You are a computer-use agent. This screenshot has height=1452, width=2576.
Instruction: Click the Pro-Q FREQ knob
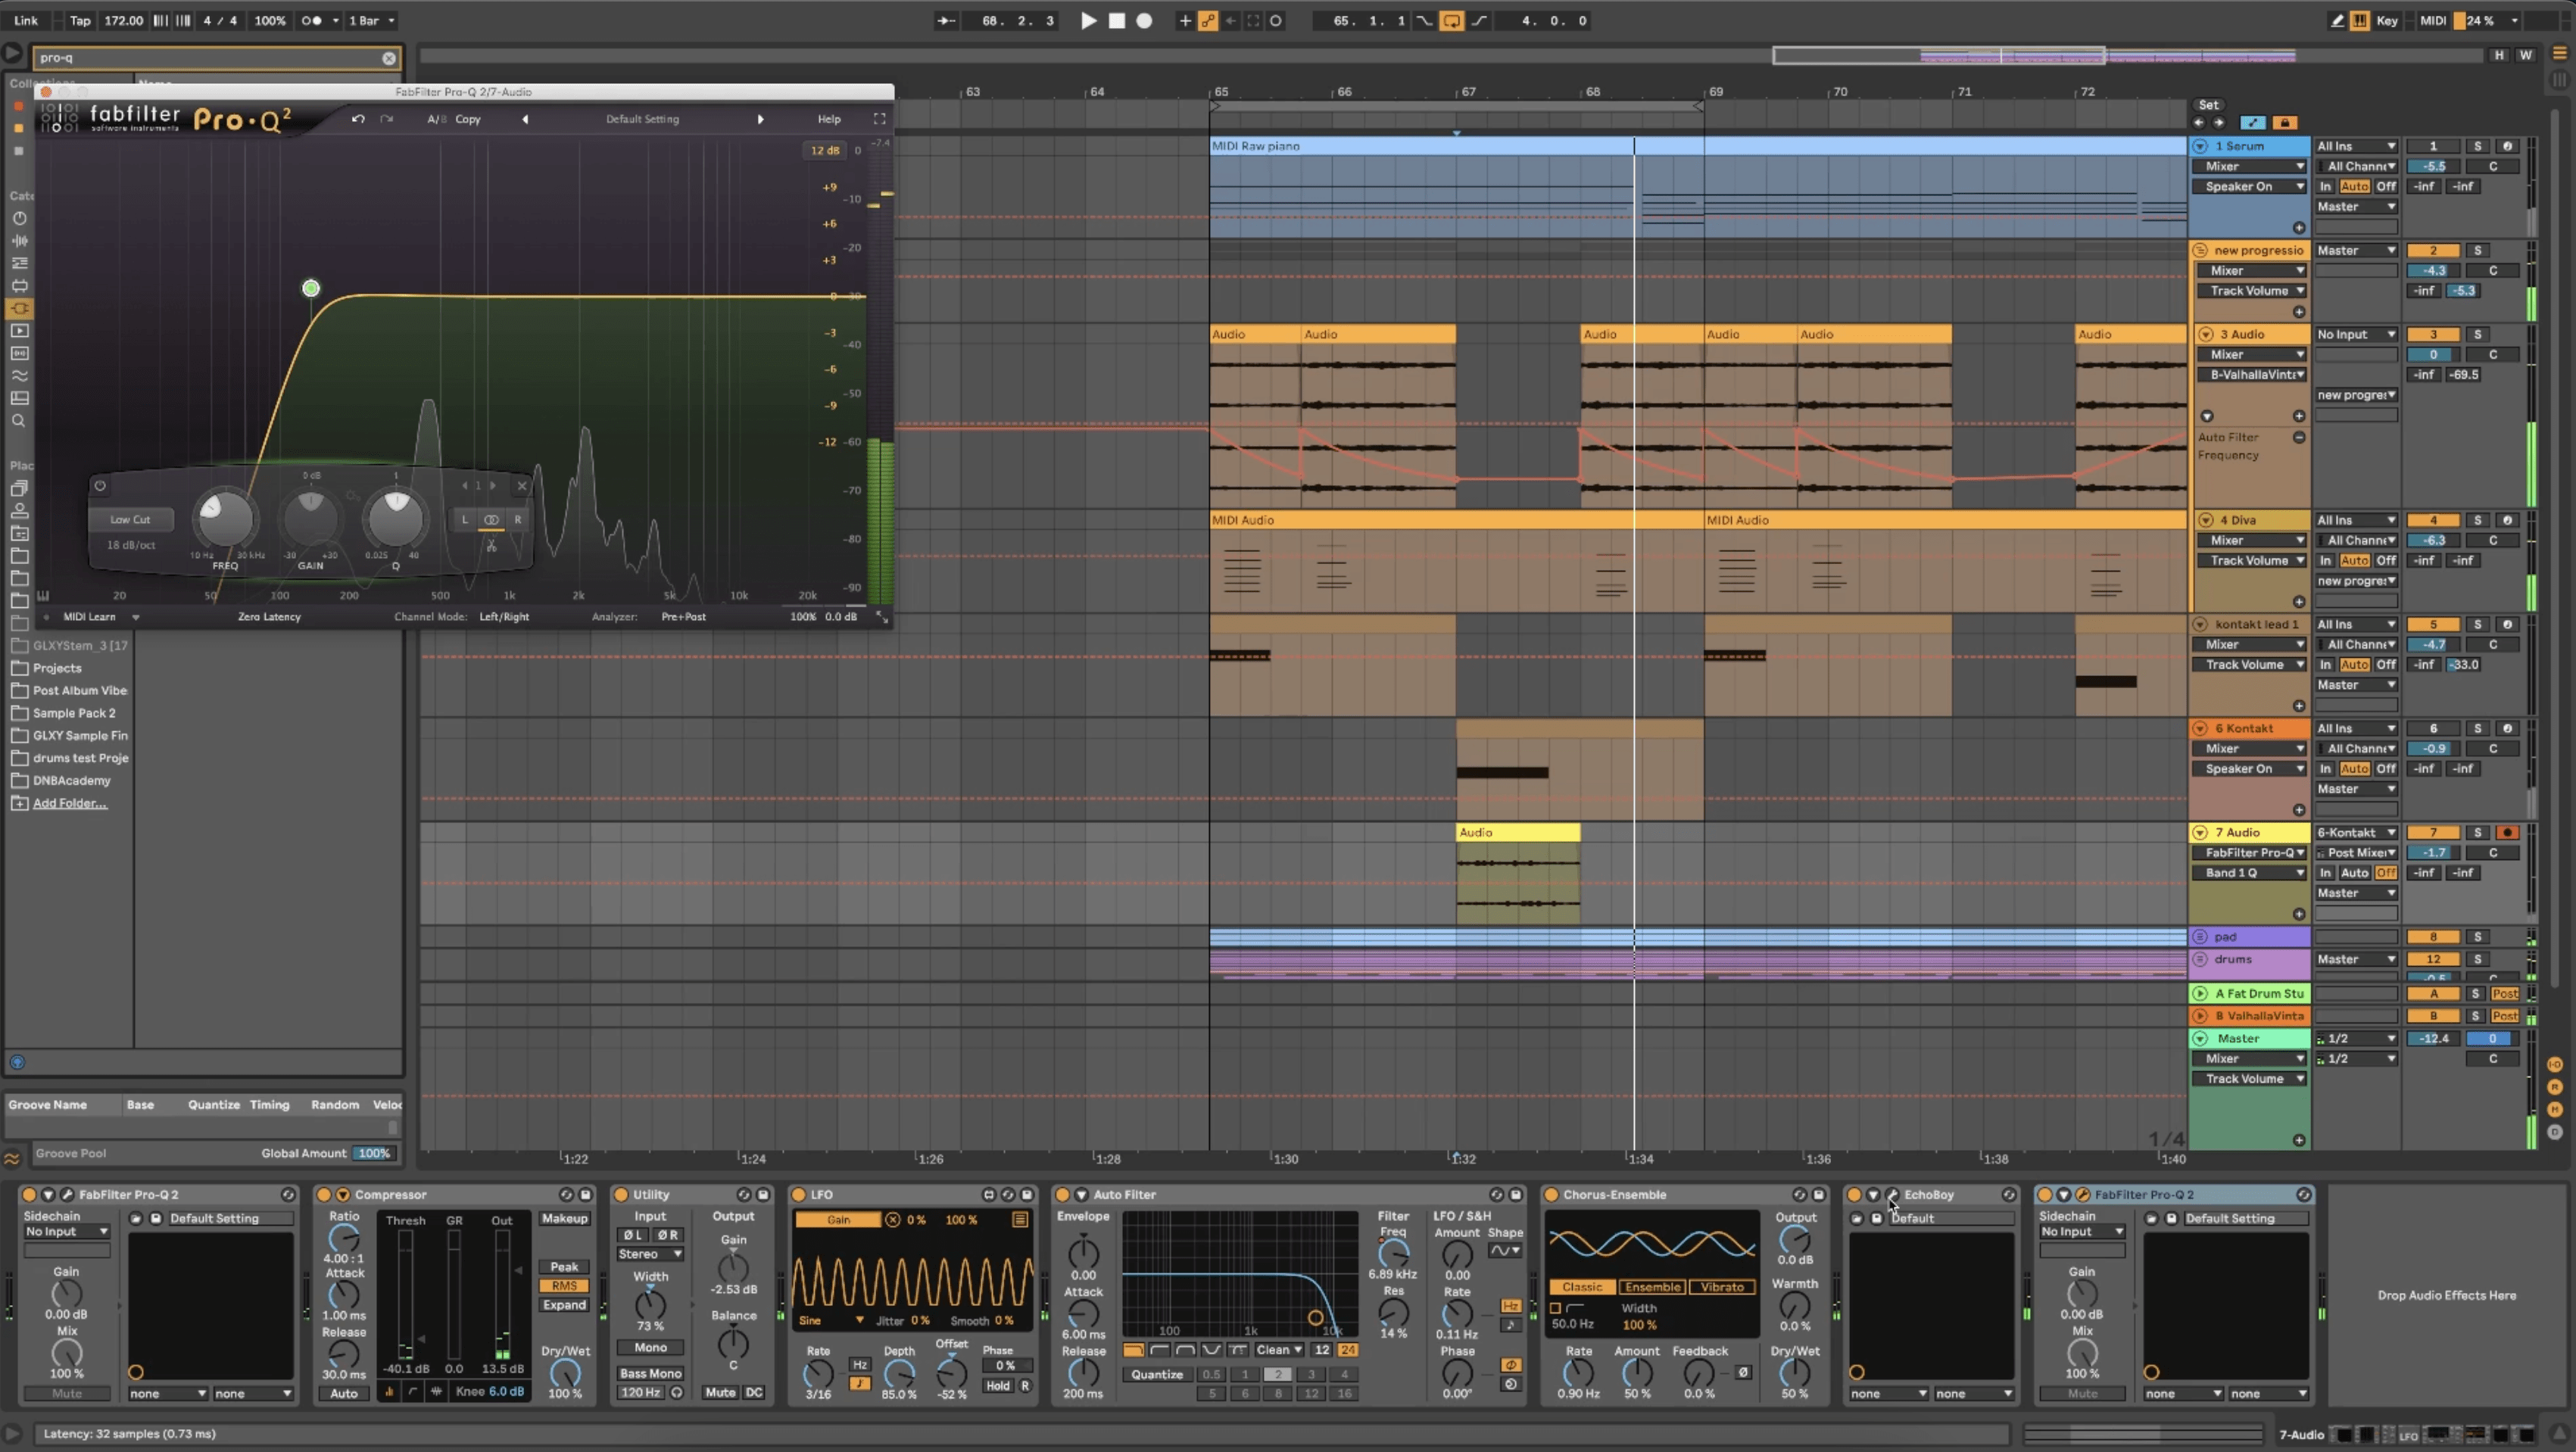click(225, 518)
